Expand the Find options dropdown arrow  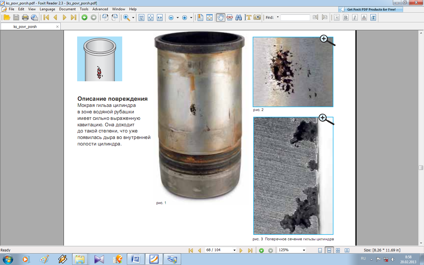click(x=278, y=17)
